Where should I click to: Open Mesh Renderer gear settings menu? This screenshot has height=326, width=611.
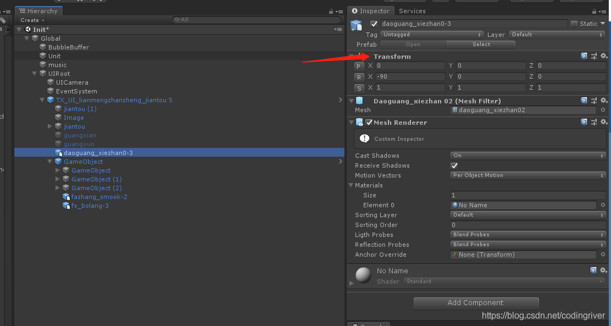click(604, 122)
